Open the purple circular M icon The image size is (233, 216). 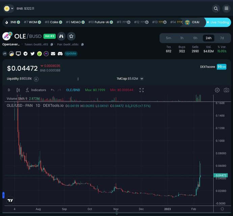(46, 54)
